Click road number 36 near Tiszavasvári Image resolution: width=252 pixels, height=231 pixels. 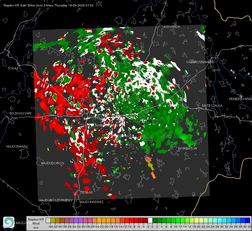click(16, 118)
